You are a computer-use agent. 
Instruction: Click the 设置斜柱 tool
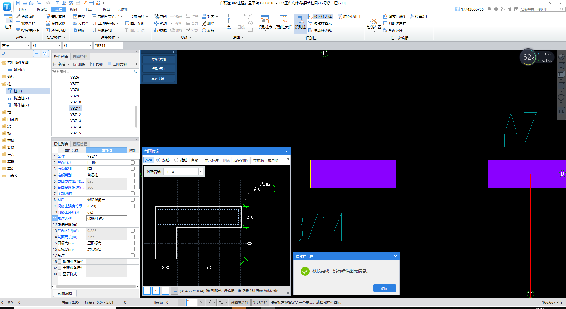pyautogui.click(x=419, y=17)
